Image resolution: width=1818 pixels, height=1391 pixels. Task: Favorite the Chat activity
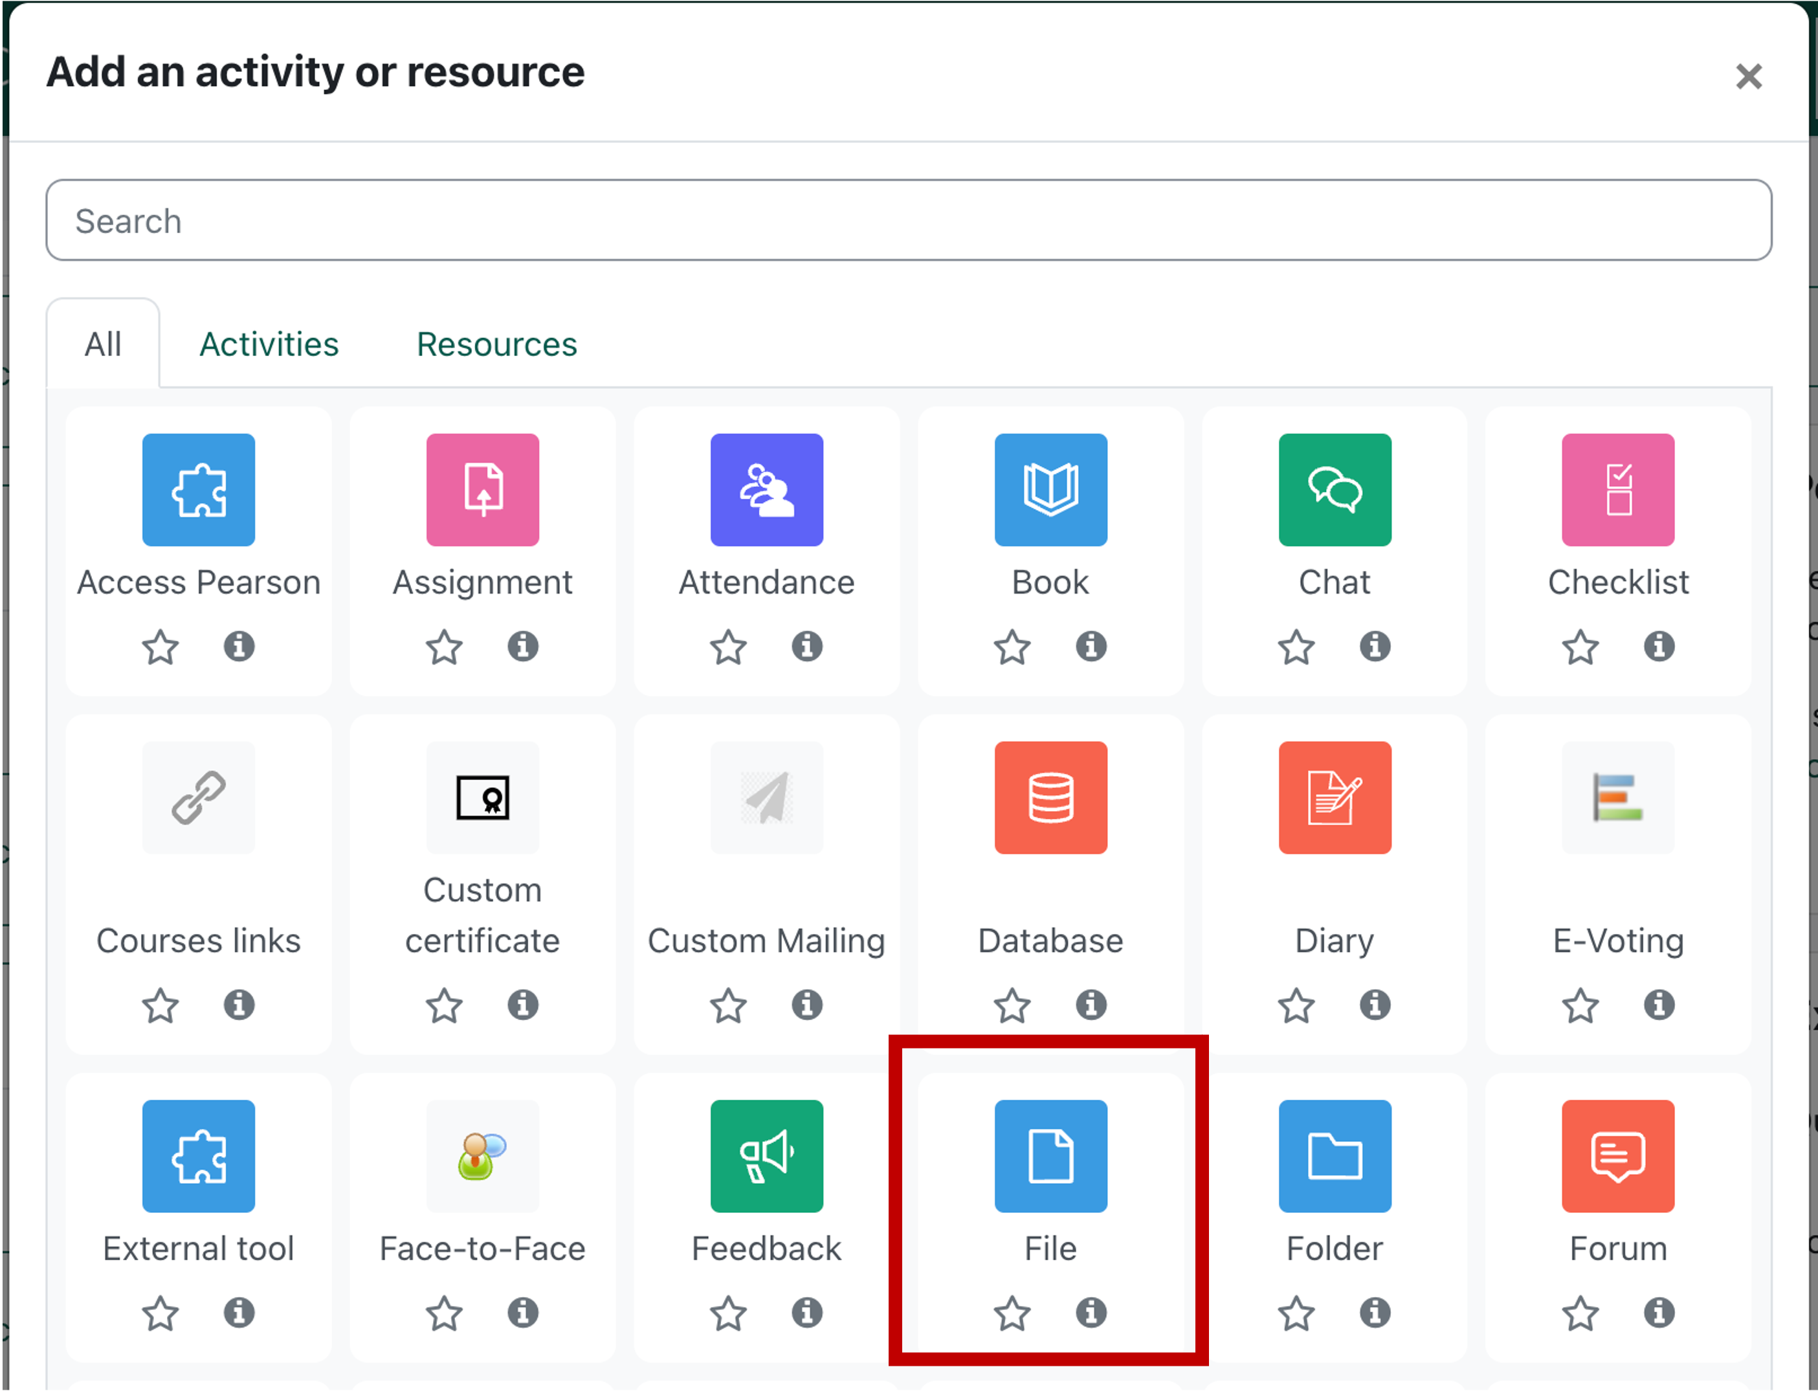tap(1296, 647)
